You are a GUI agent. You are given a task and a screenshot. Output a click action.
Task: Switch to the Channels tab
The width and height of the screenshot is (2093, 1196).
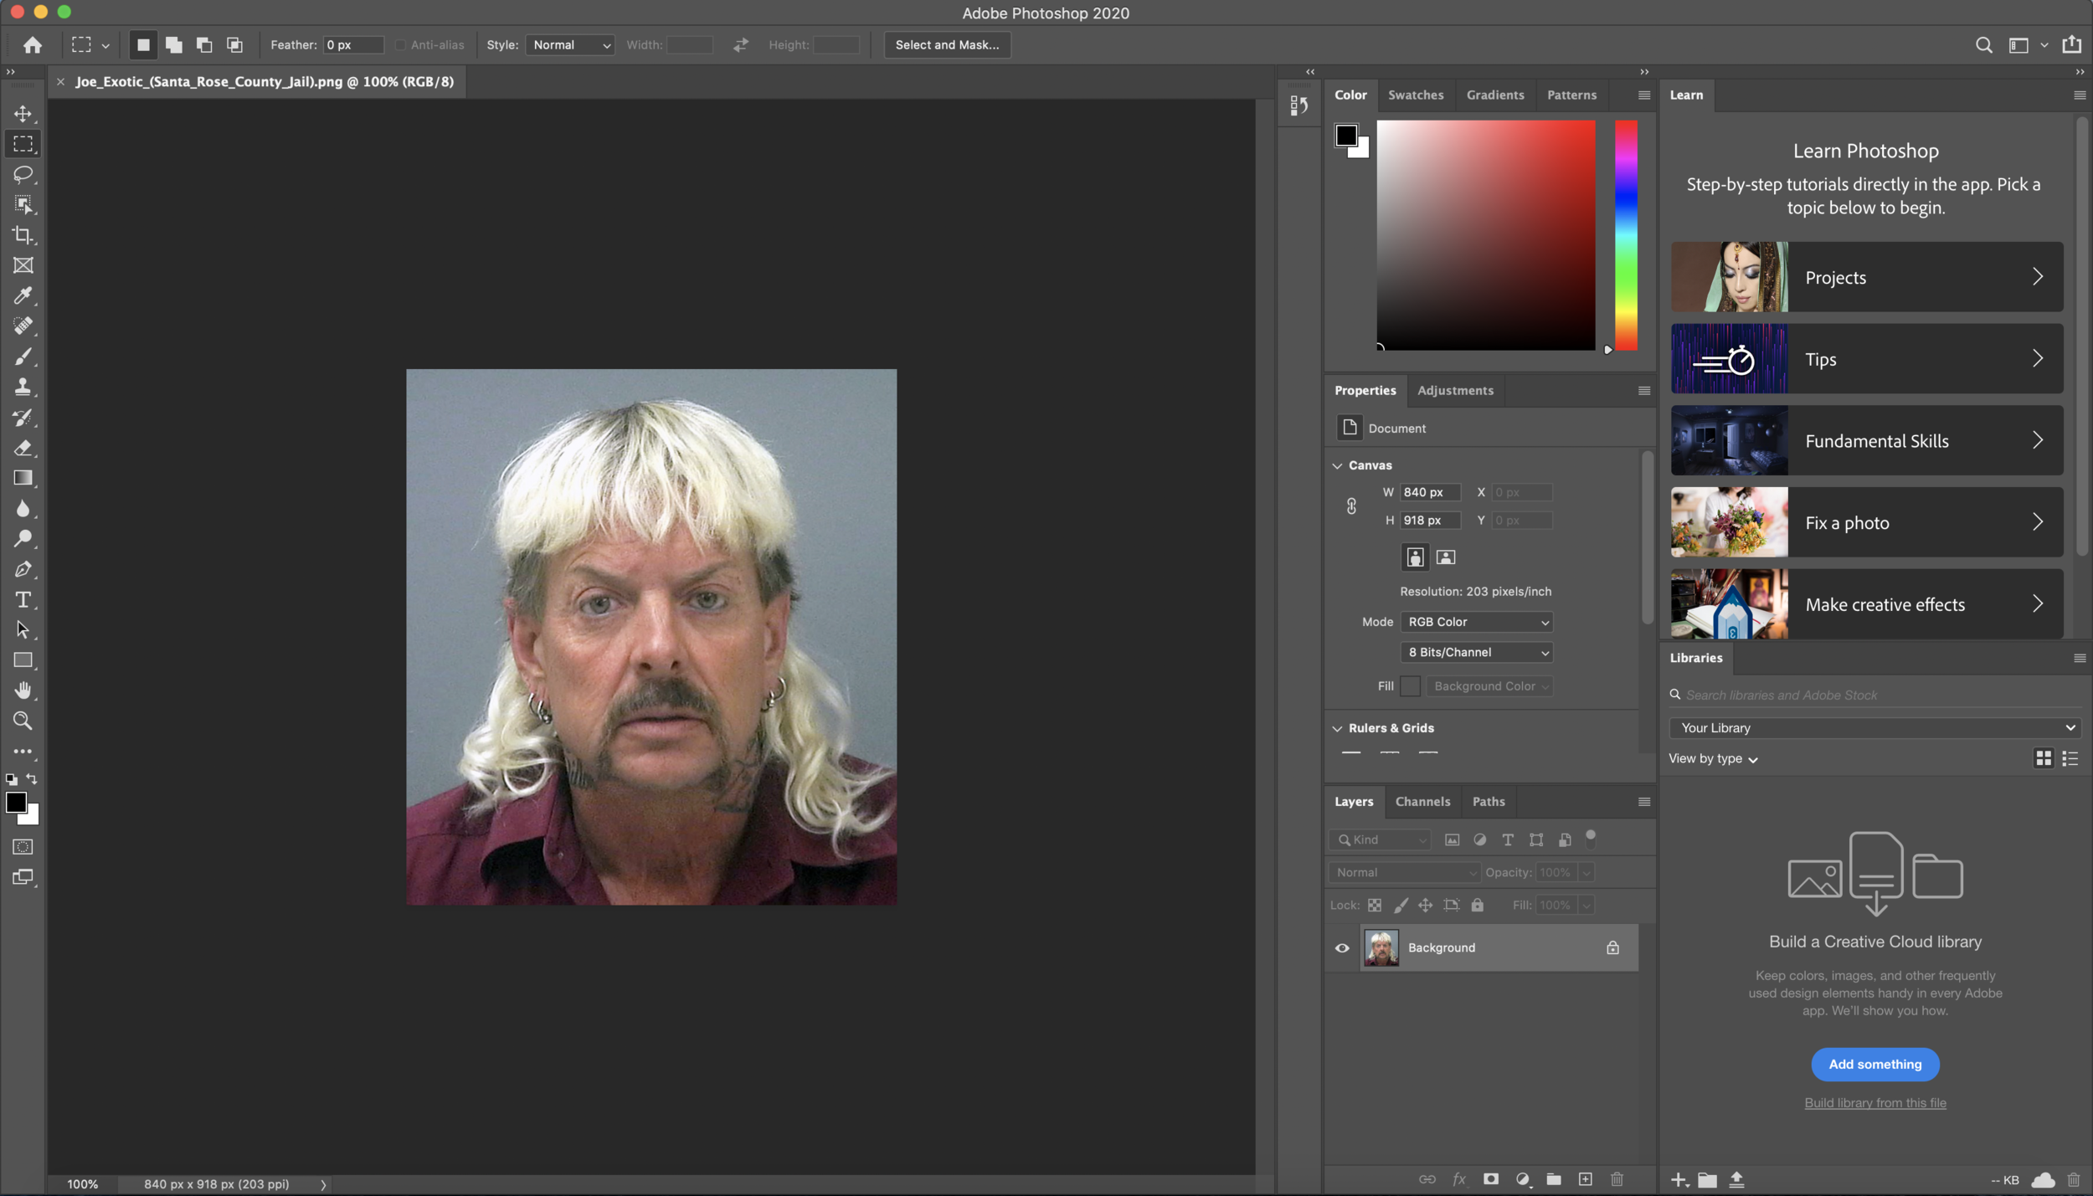pos(1422,801)
